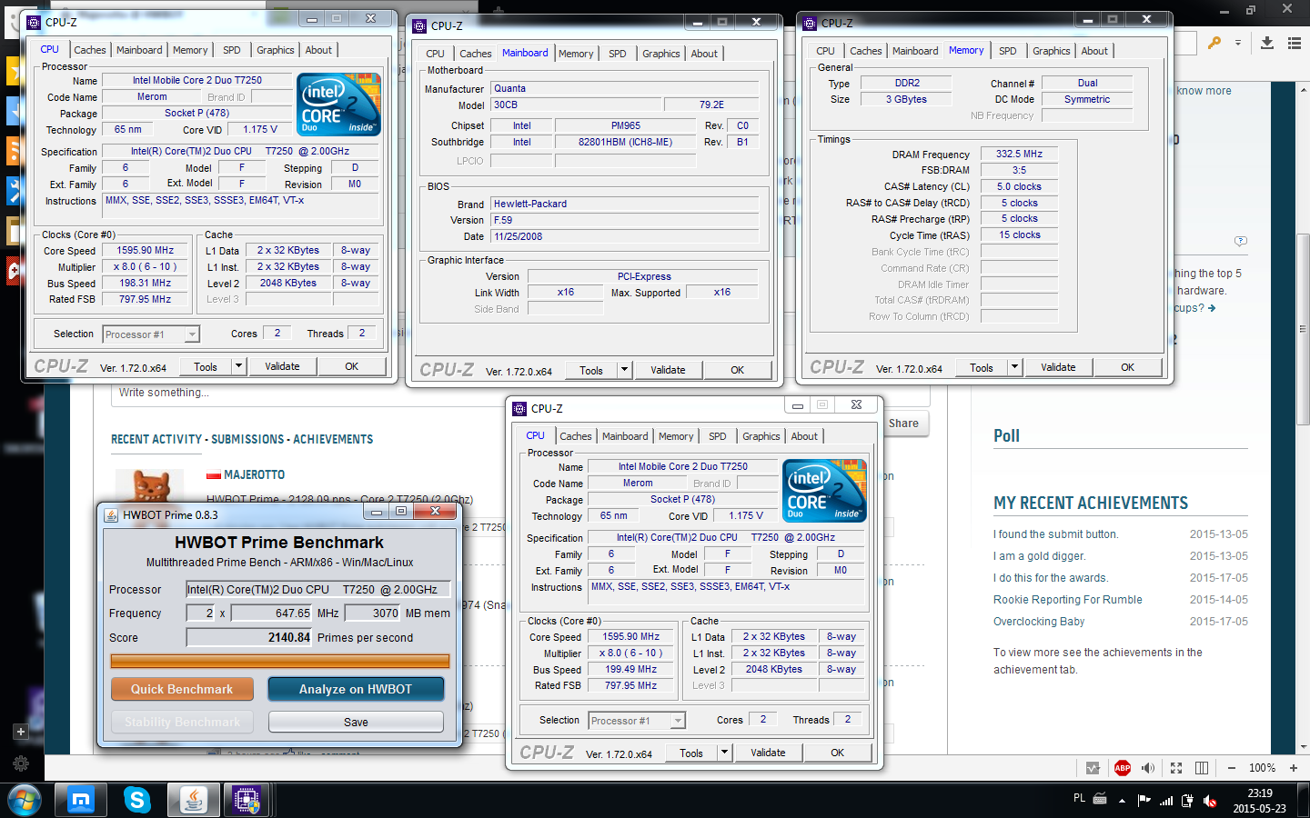Click the touch keyboard icon in system tray
Image resolution: width=1310 pixels, height=818 pixels.
pos(1100,799)
